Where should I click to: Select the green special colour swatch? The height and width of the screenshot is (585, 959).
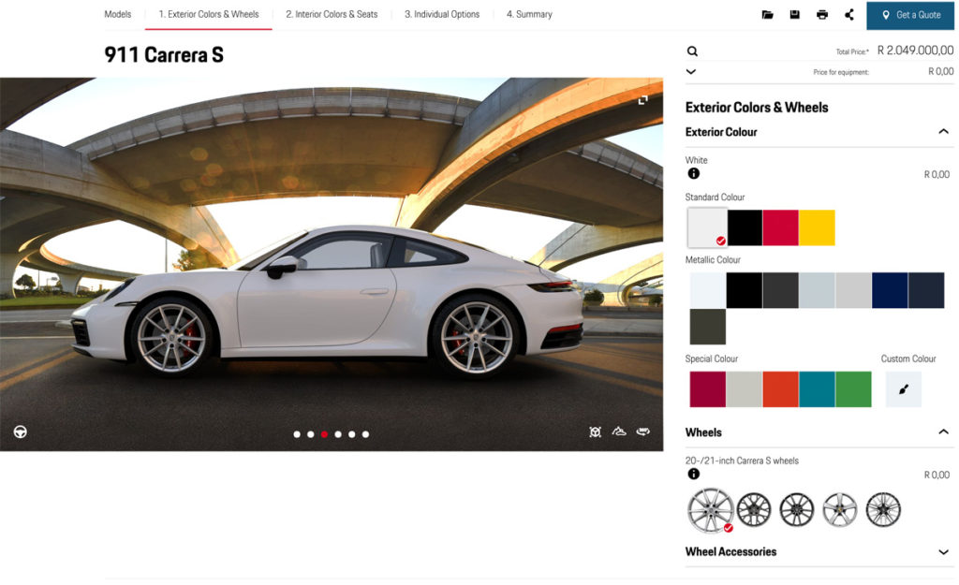point(853,389)
